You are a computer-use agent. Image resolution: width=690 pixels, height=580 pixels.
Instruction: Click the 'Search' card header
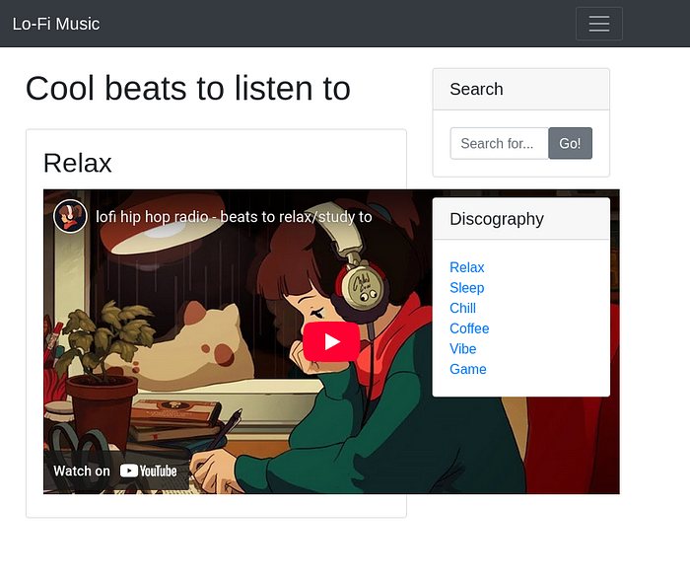pyautogui.click(x=521, y=90)
